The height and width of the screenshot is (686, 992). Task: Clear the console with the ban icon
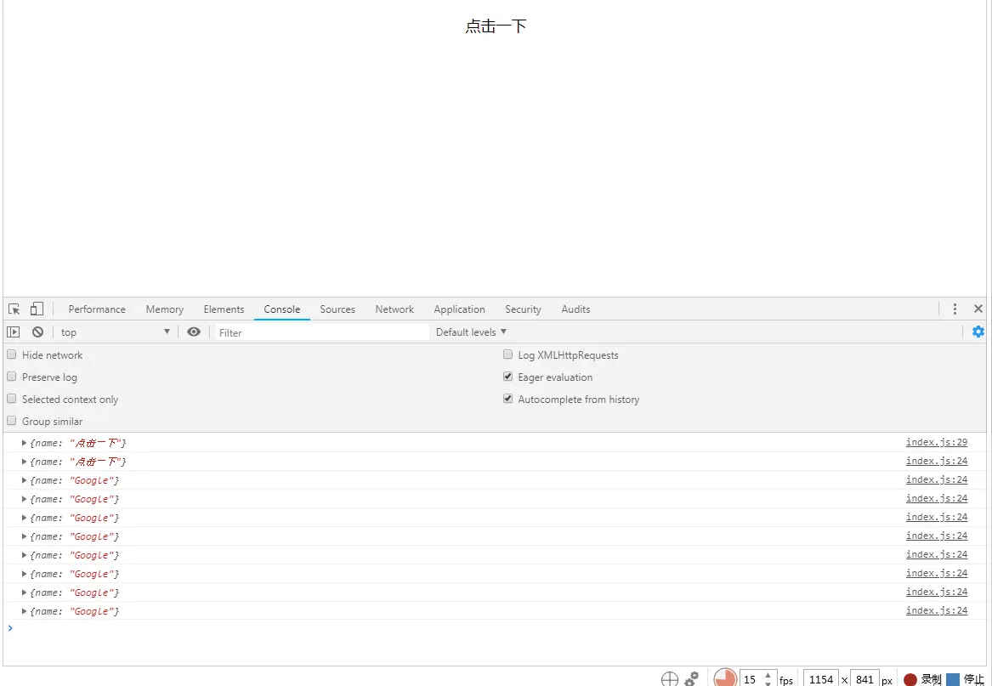(38, 332)
